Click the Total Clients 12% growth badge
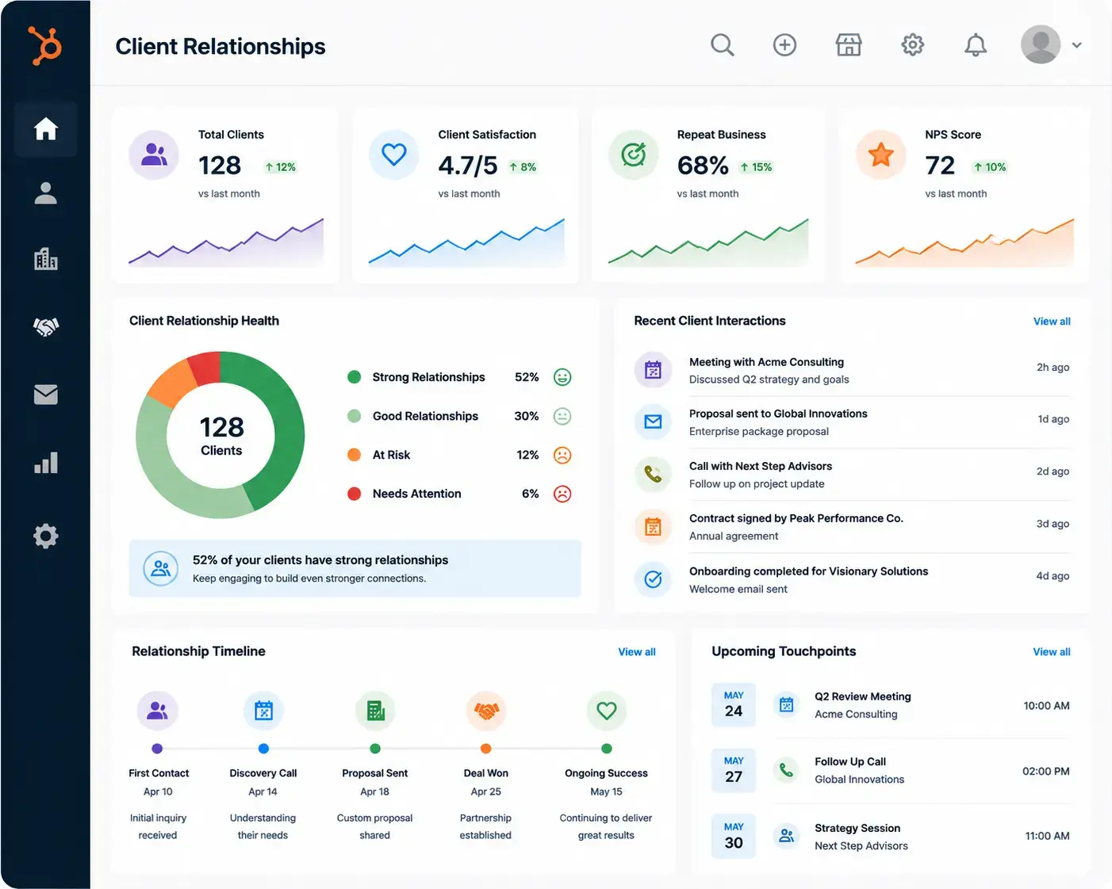 coord(280,167)
